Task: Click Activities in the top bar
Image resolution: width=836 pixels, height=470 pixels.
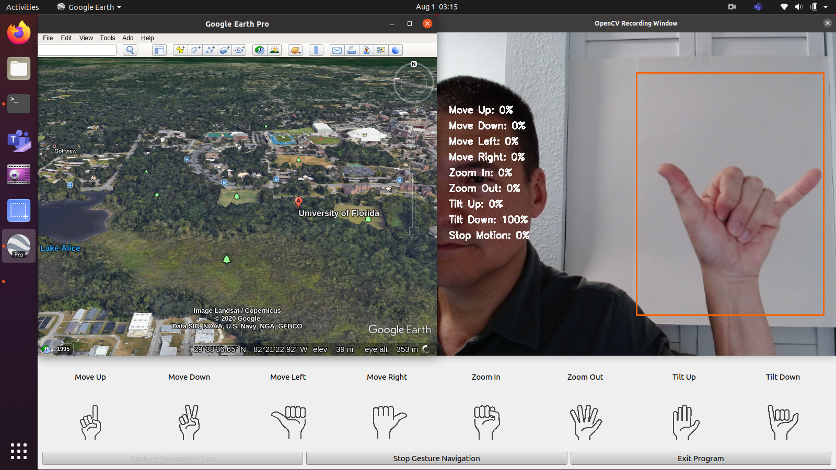Action: pos(22,7)
